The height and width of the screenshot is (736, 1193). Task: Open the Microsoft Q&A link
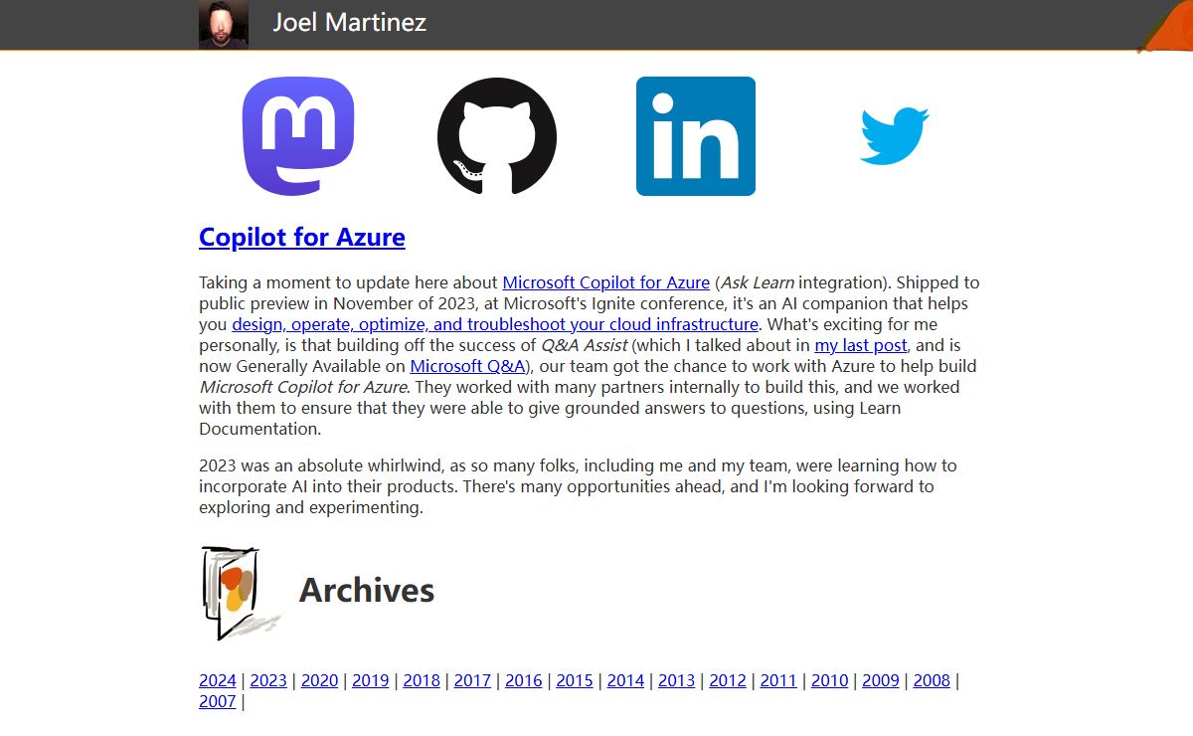coord(467,366)
